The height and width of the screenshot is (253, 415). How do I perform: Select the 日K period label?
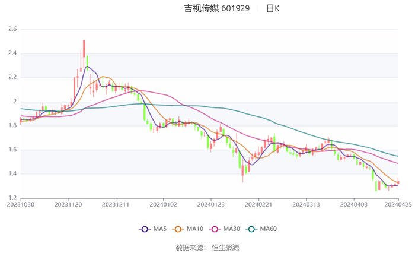(x=273, y=8)
